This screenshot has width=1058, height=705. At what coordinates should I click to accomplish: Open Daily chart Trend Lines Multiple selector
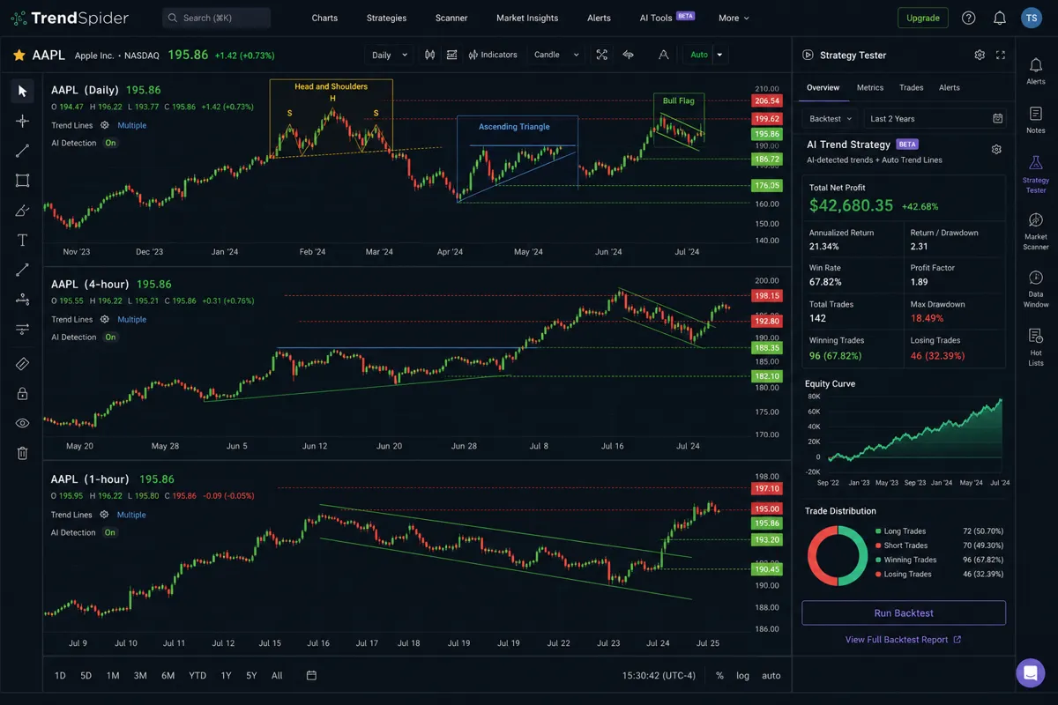tap(132, 125)
